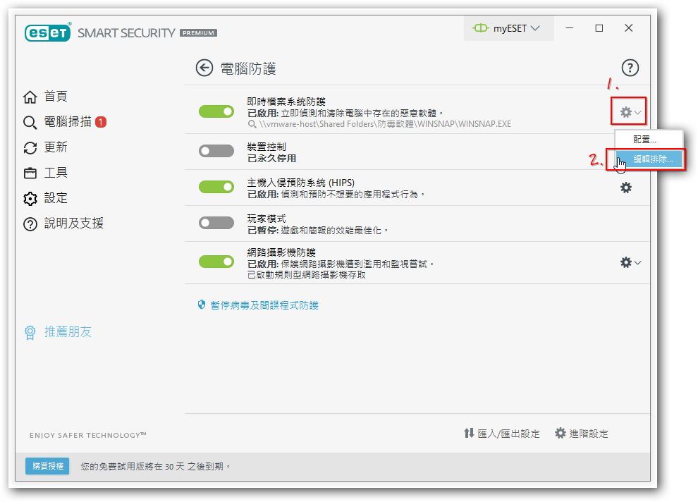Enable the 裝置控制 toggle

pos(216,151)
